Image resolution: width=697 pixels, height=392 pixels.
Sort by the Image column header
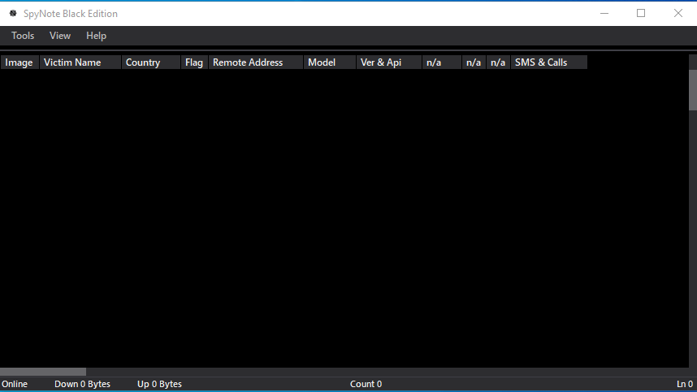click(19, 62)
